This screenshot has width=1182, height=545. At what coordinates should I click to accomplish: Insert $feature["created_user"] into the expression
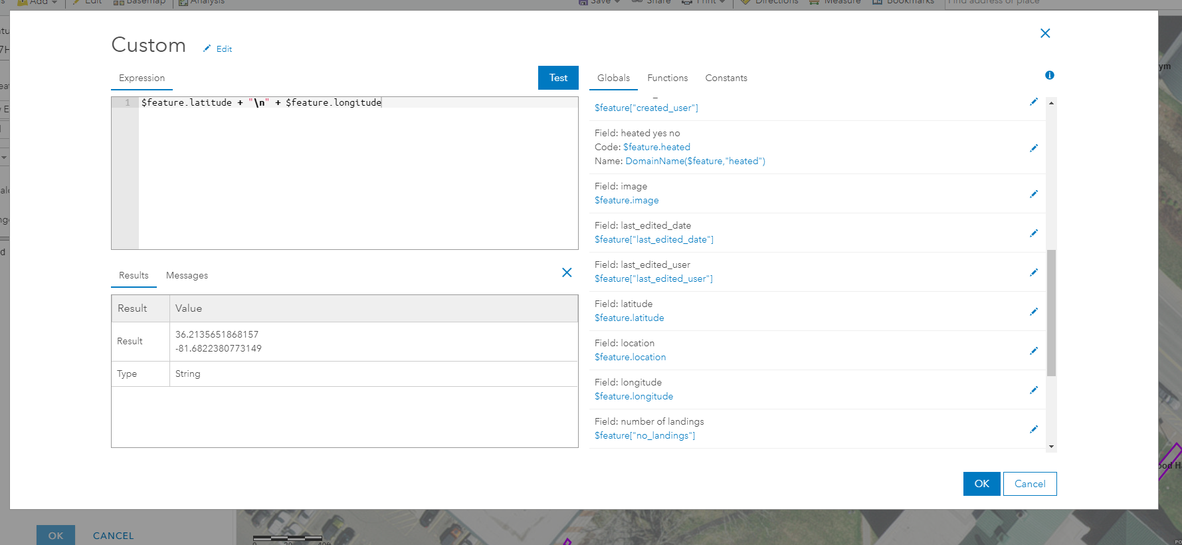tap(646, 108)
